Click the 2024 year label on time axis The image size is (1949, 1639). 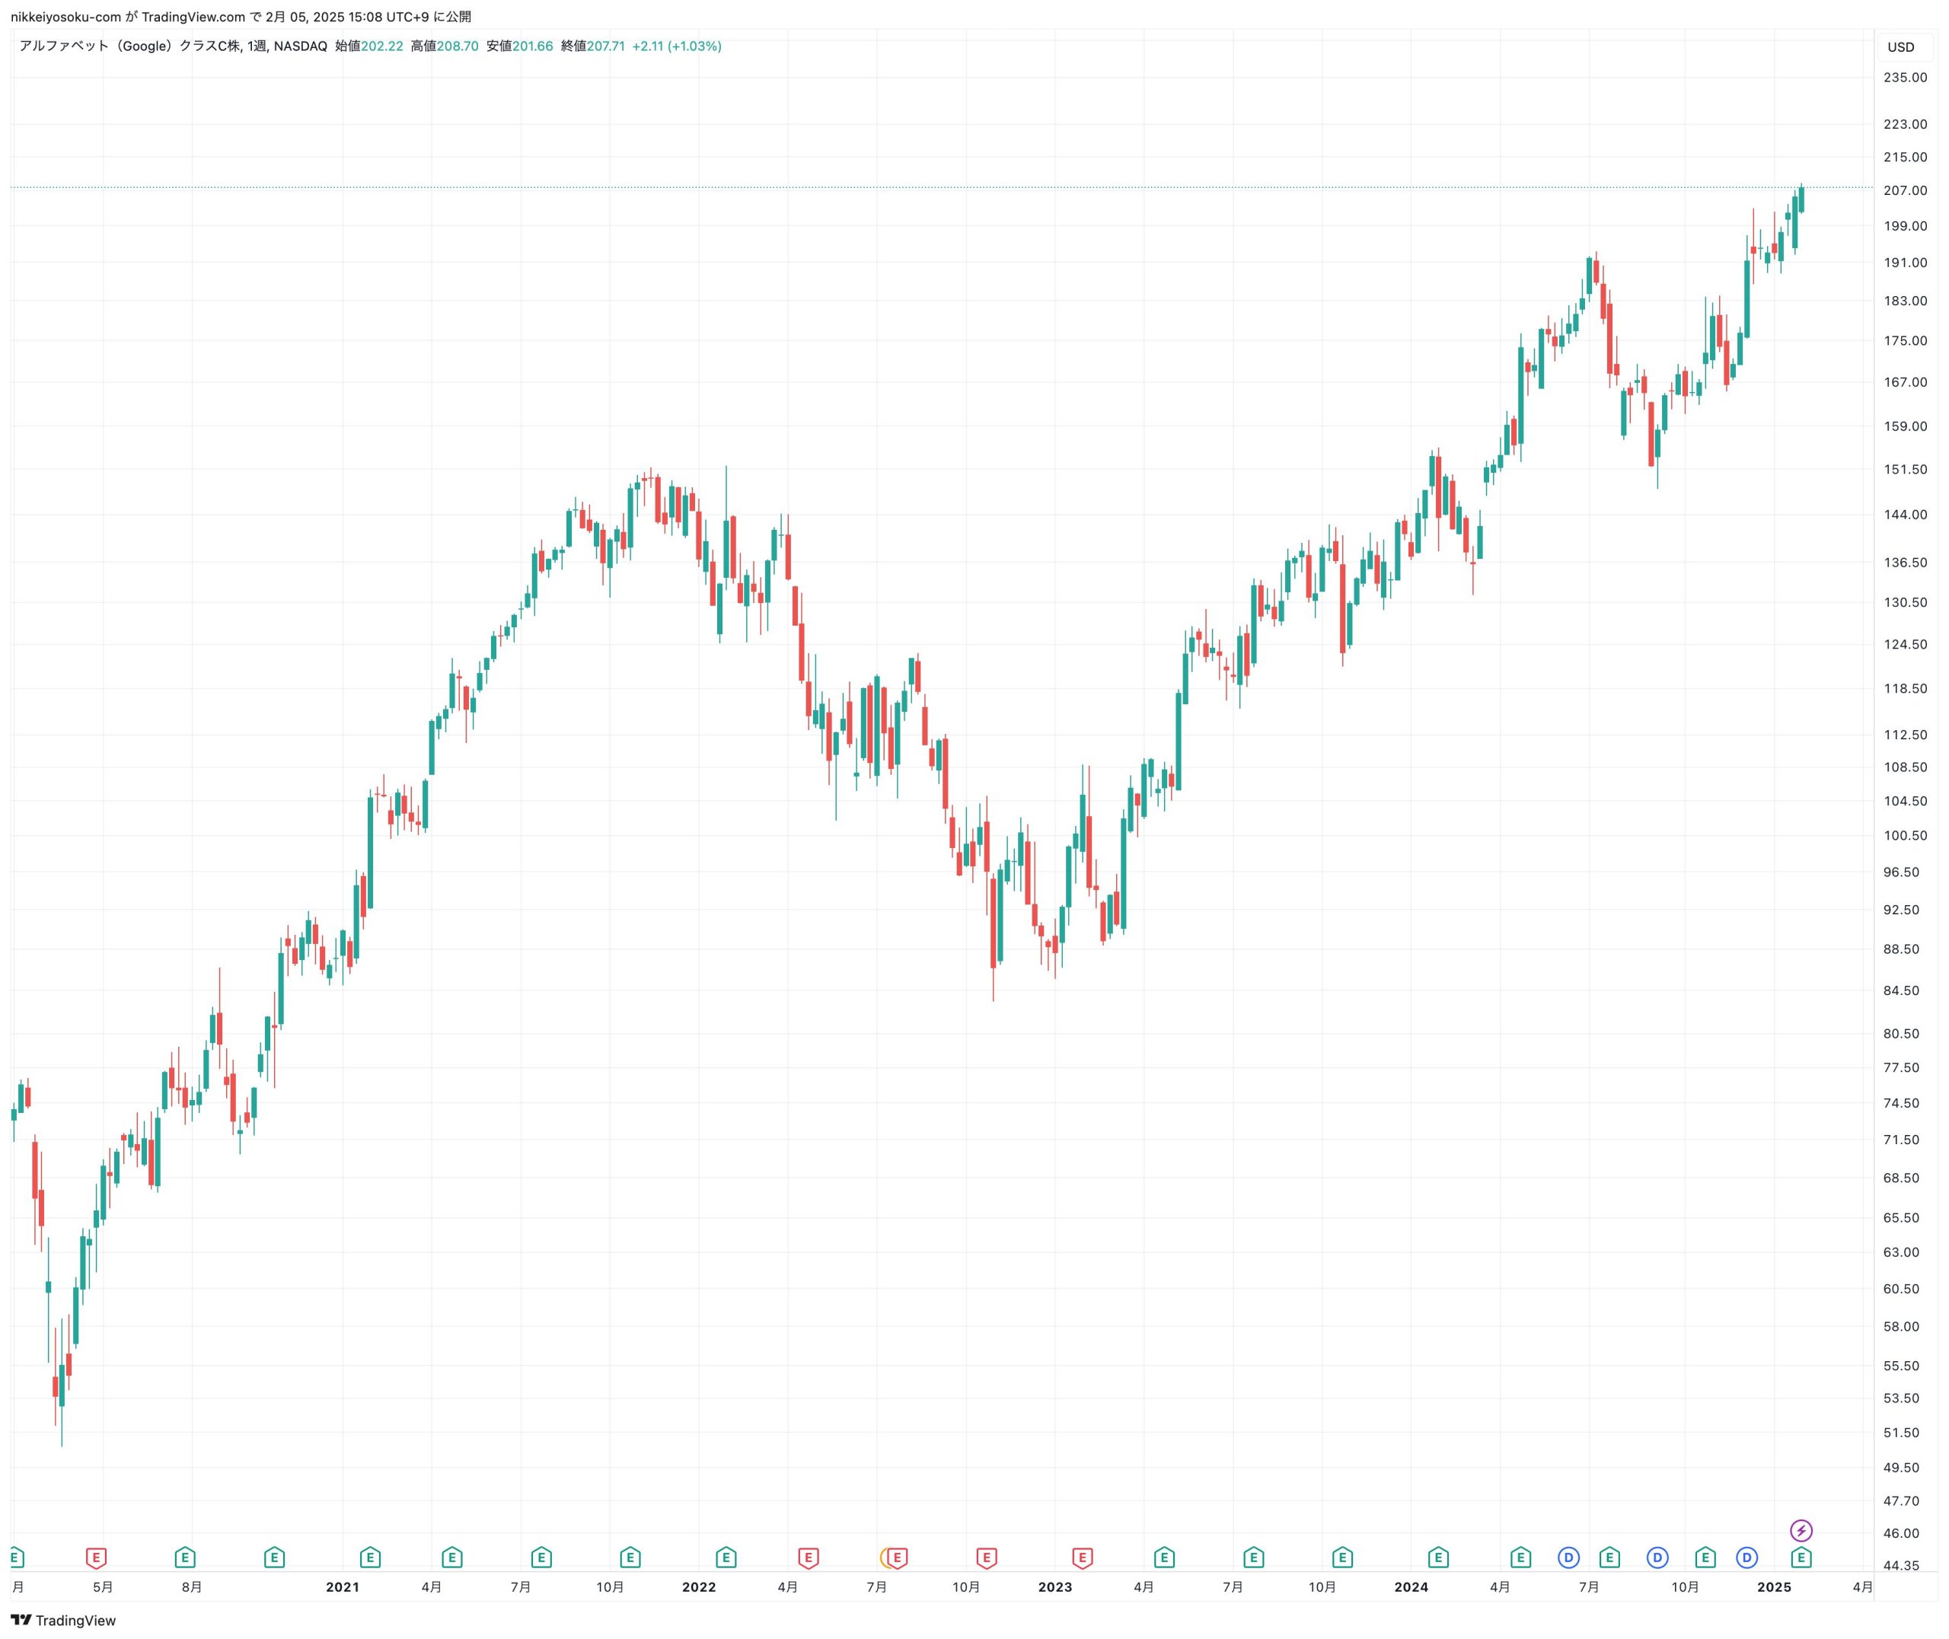(x=1411, y=1587)
